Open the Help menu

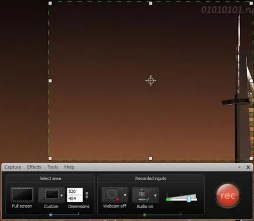click(69, 167)
